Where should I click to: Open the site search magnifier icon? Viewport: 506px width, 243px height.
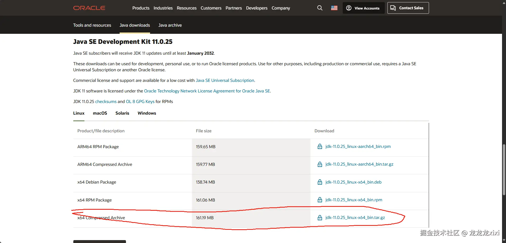[320, 8]
